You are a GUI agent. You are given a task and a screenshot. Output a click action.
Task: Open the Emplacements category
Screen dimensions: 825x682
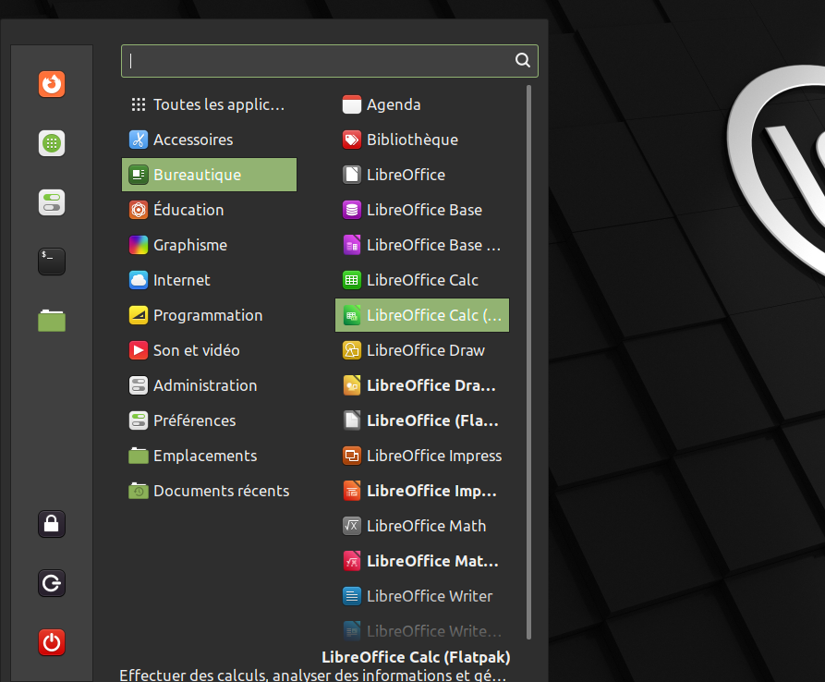click(x=209, y=456)
